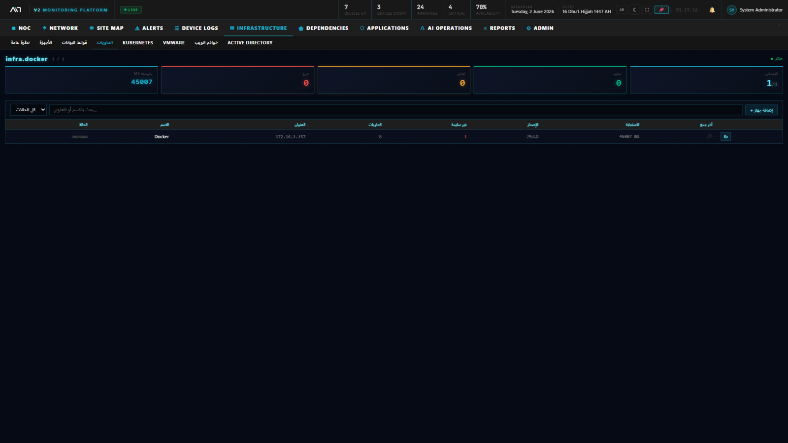Click the Hijri date 16 Dhu'l-Hijjah 1447
788x443 pixels.
point(587,11)
